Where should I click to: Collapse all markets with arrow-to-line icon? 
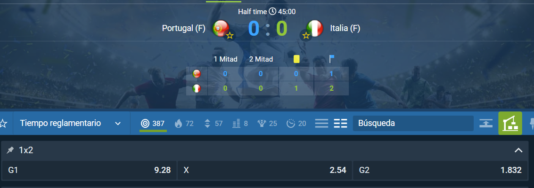tap(486, 123)
